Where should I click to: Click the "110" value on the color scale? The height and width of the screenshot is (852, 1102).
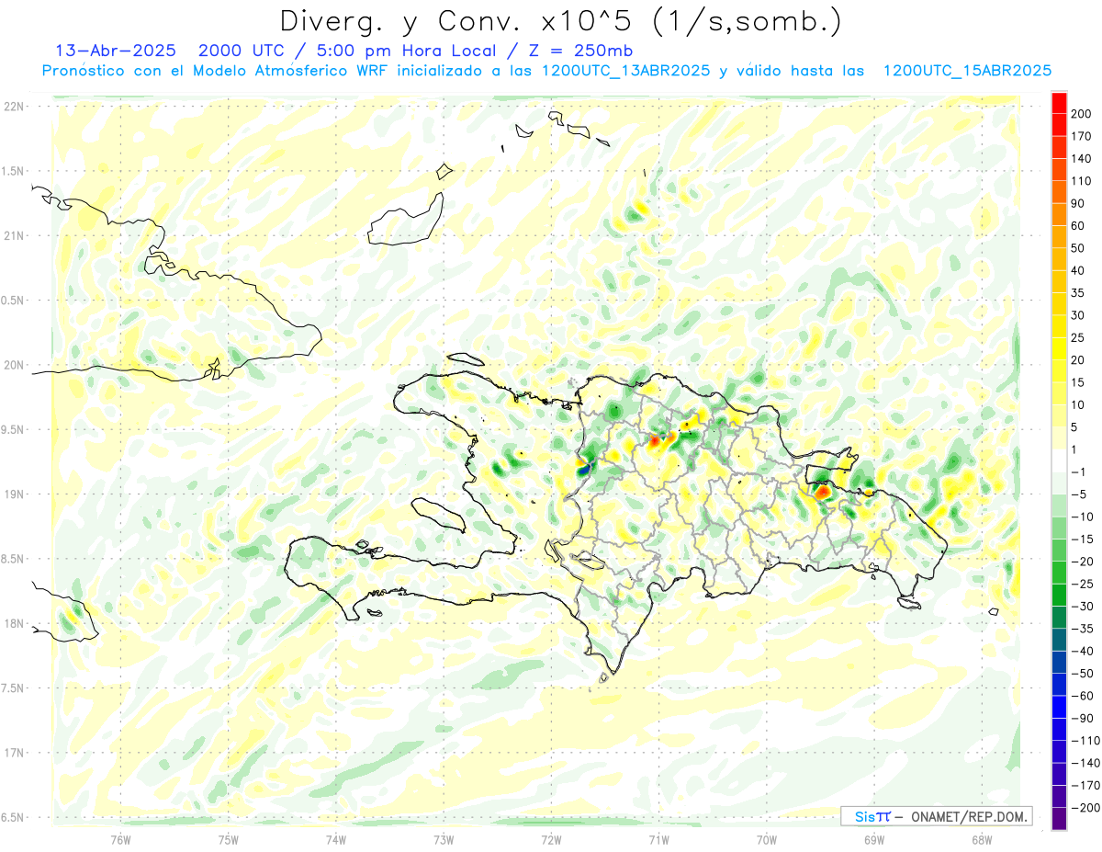1083,181
